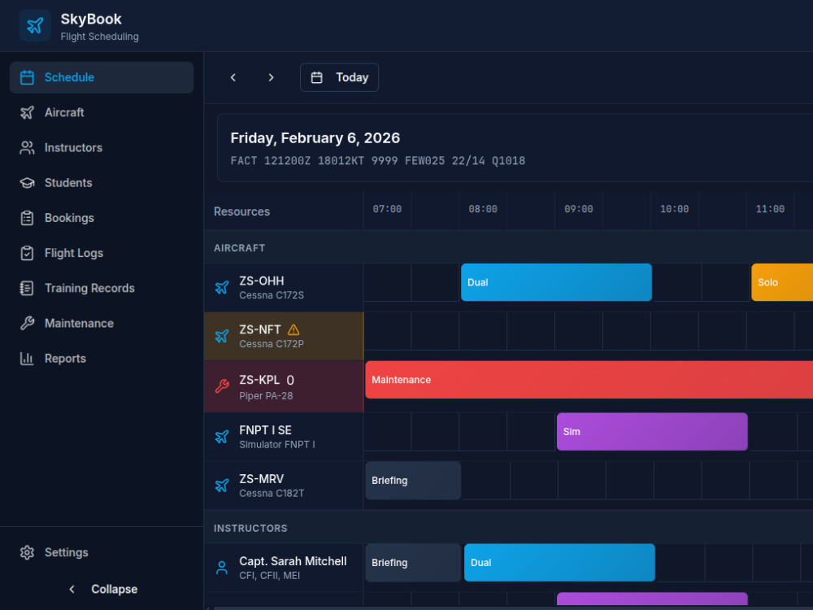This screenshot has height=610, width=813.
Task: Navigate to Reports
Action: 102,359
